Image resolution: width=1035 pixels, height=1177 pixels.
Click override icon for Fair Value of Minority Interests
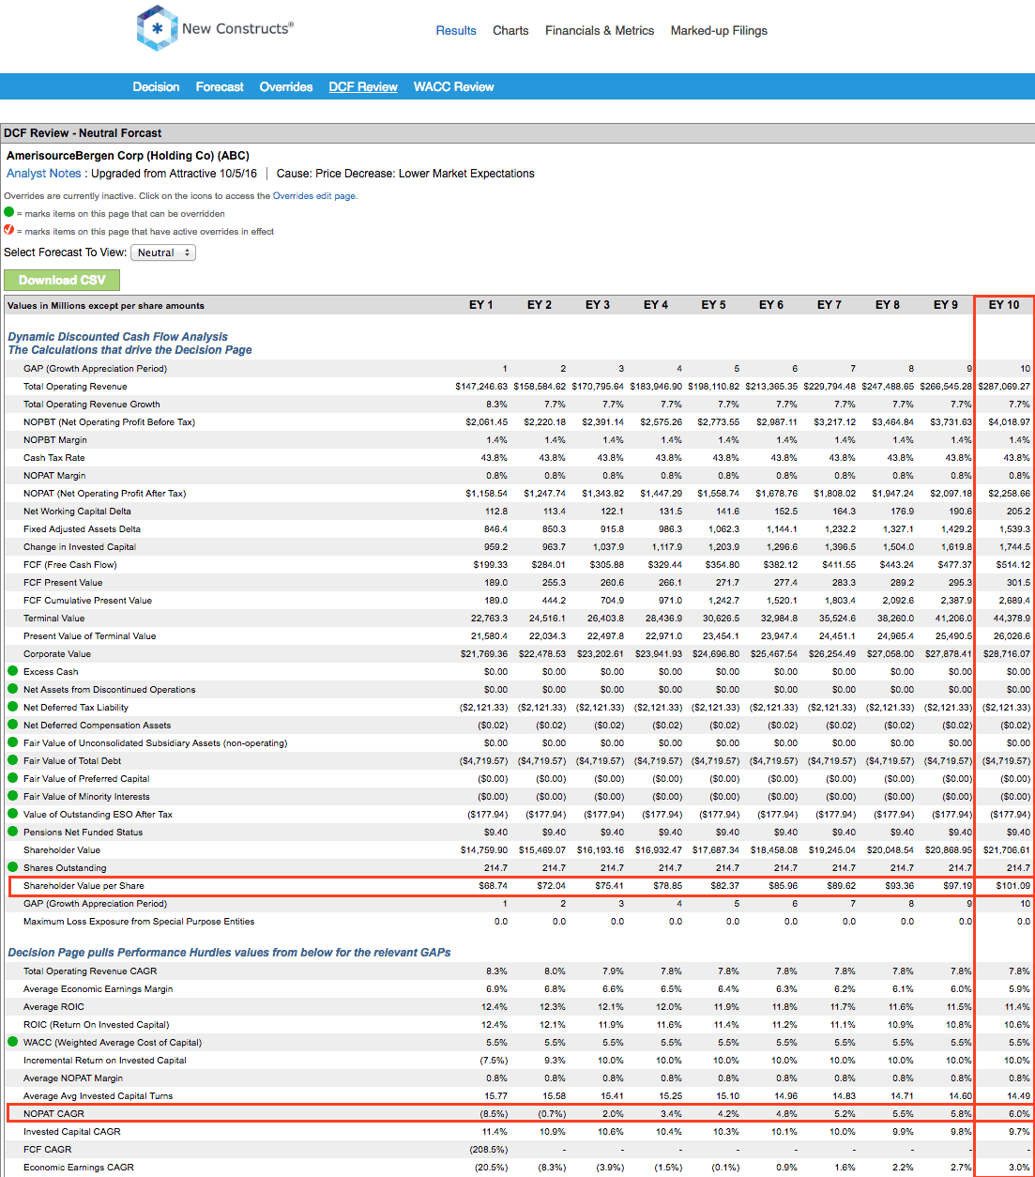point(13,796)
